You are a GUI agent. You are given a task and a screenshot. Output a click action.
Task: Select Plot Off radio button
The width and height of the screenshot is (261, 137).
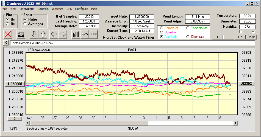7,24
